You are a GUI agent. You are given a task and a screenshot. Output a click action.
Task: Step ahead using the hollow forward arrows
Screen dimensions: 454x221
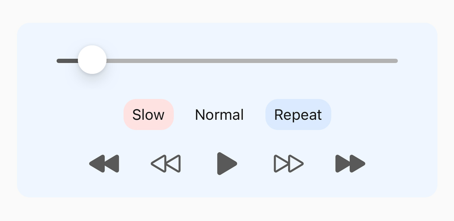click(289, 164)
